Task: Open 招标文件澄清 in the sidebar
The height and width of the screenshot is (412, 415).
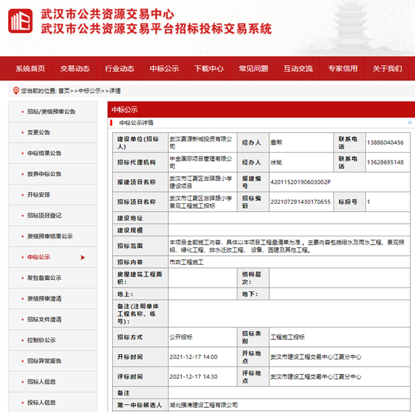Action: click(x=53, y=319)
